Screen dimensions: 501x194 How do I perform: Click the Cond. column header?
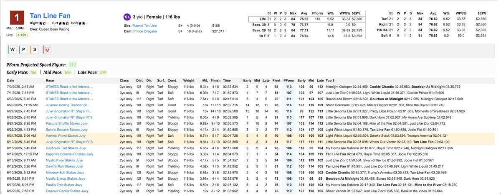[x=172, y=80]
